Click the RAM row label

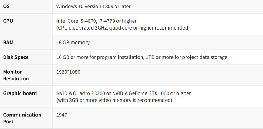click(8, 43)
